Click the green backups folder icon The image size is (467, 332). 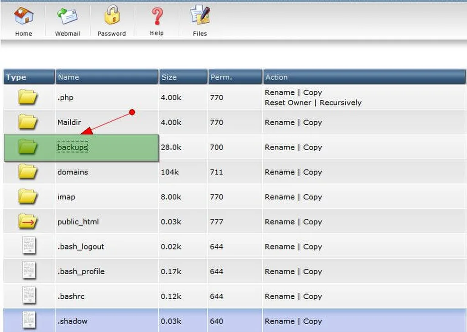click(28, 147)
